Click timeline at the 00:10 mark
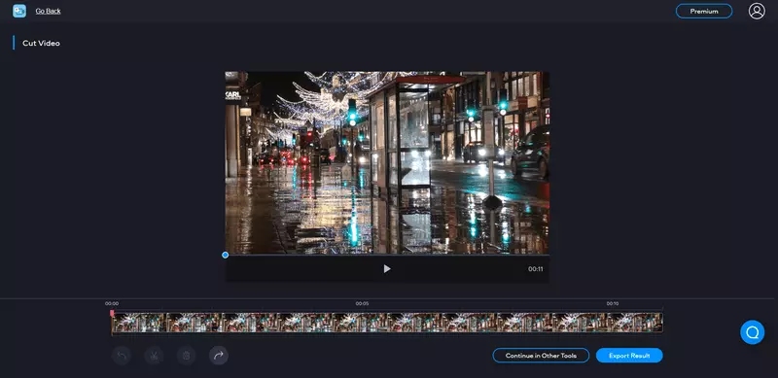 613,323
